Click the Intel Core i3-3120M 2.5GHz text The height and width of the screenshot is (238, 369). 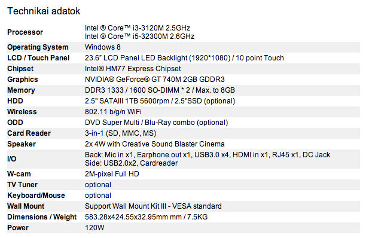(x=138, y=28)
